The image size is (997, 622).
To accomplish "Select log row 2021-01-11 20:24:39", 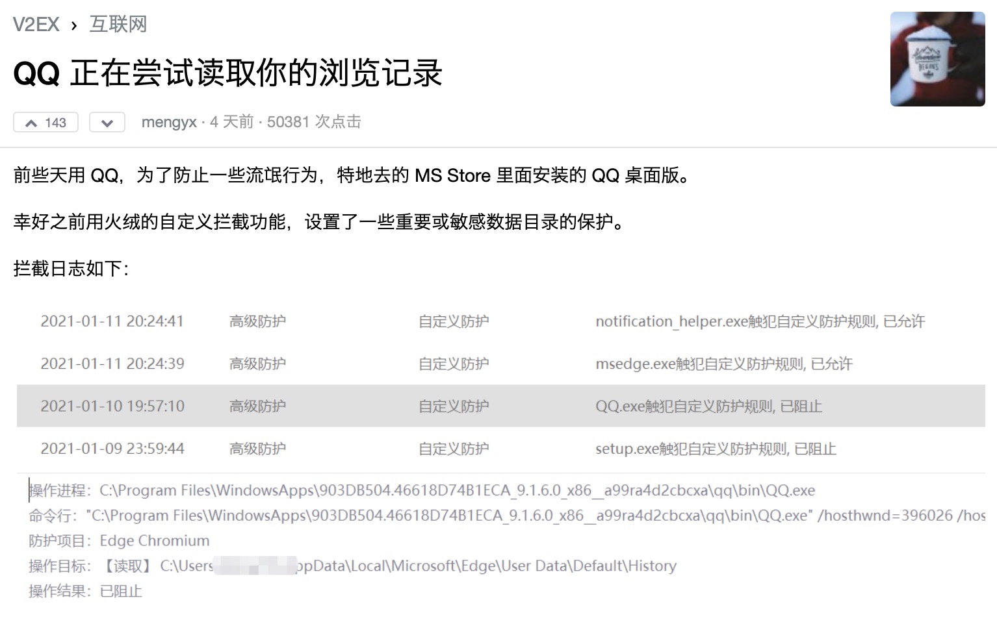I will (501, 364).
